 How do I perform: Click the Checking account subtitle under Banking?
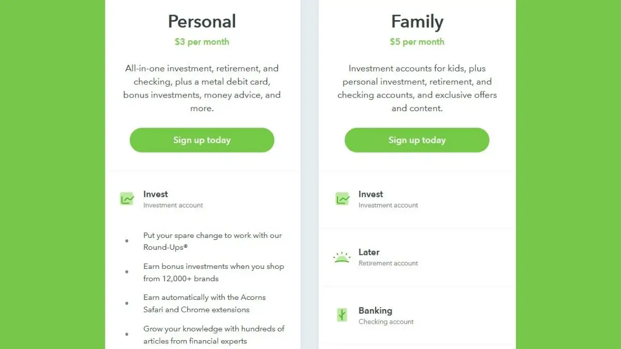tap(386, 322)
